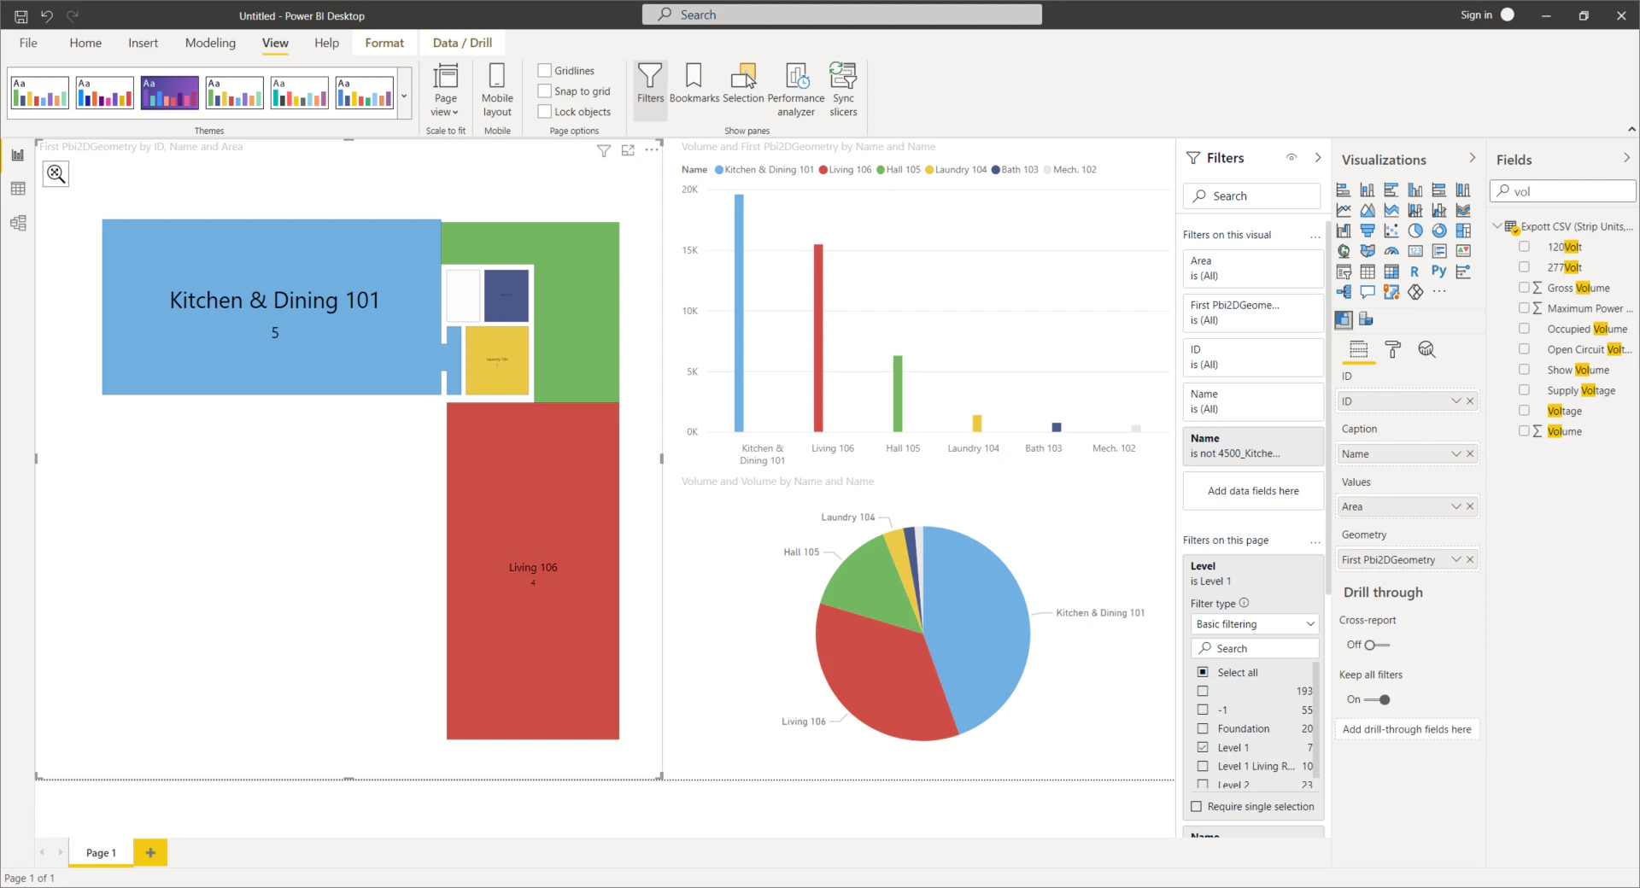Open the Basic filtering dropdown
The width and height of the screenshot is (1640, 888).
[x=1253, y=623]
